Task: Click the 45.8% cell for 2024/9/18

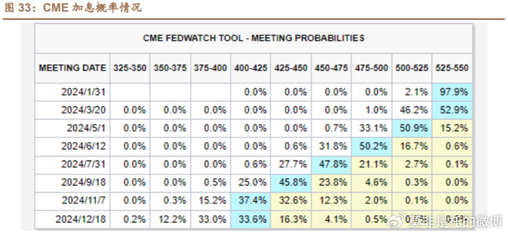Action: click(291, 183)
